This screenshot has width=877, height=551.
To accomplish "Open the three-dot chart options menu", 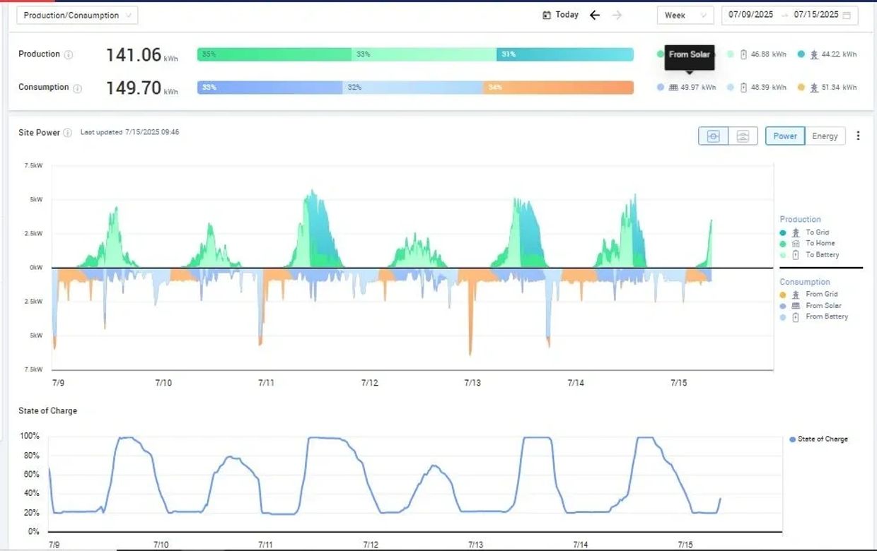I will pos(858,136).
